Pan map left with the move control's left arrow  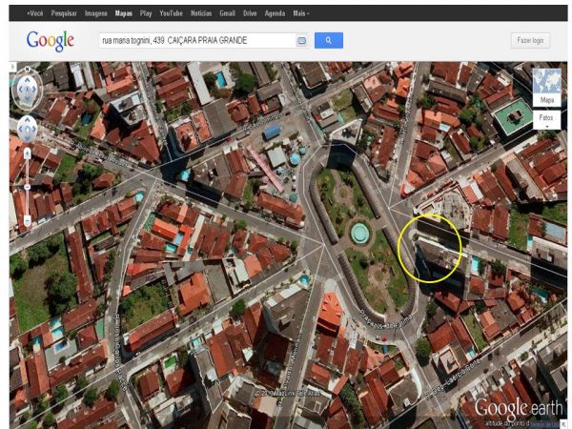(20, 129)
